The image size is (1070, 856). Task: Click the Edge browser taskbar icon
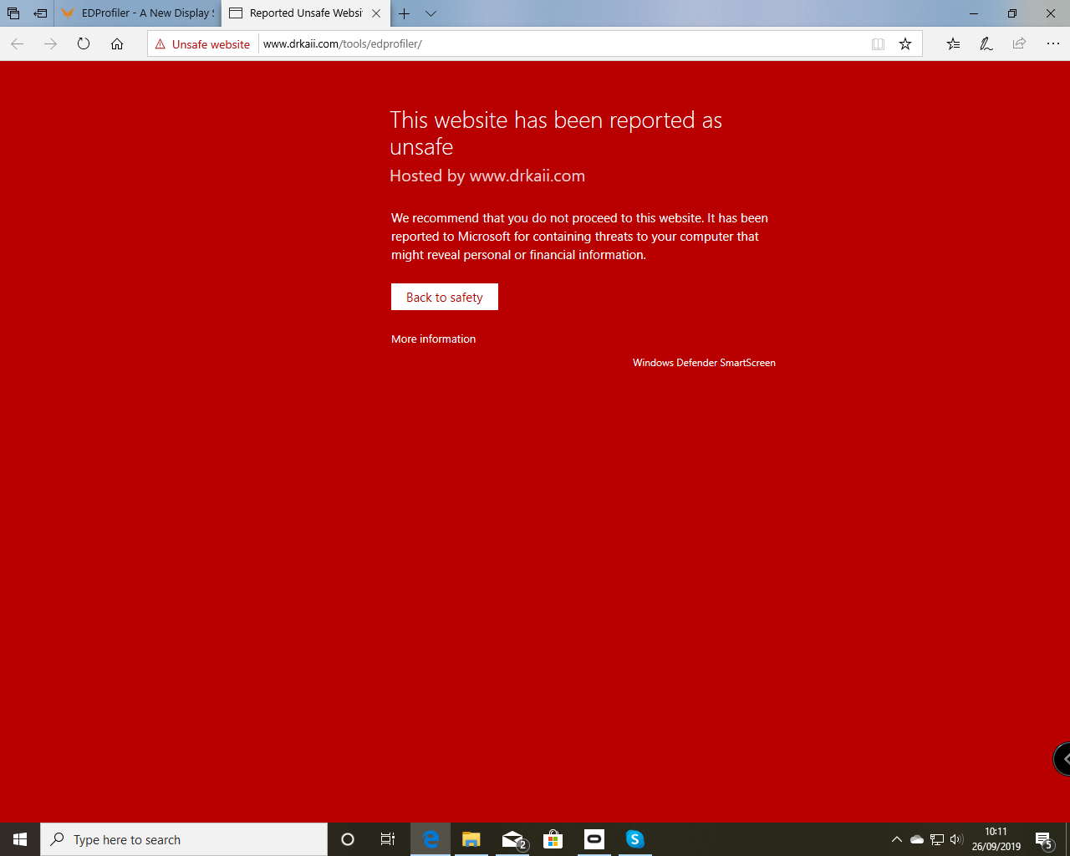click(x=431, y=839)
